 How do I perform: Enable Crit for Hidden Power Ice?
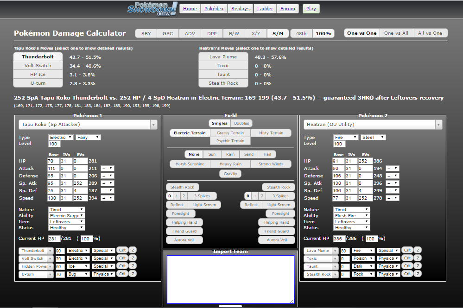point(122,266)
